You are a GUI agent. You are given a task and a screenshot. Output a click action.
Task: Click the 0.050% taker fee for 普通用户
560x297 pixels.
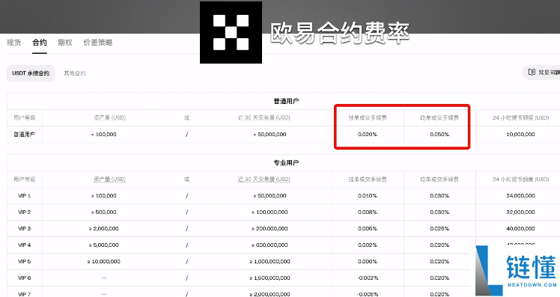(439, 135)
